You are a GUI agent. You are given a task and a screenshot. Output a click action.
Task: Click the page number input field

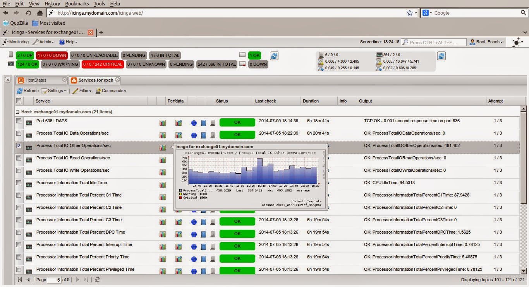click(x=54, y=280)
